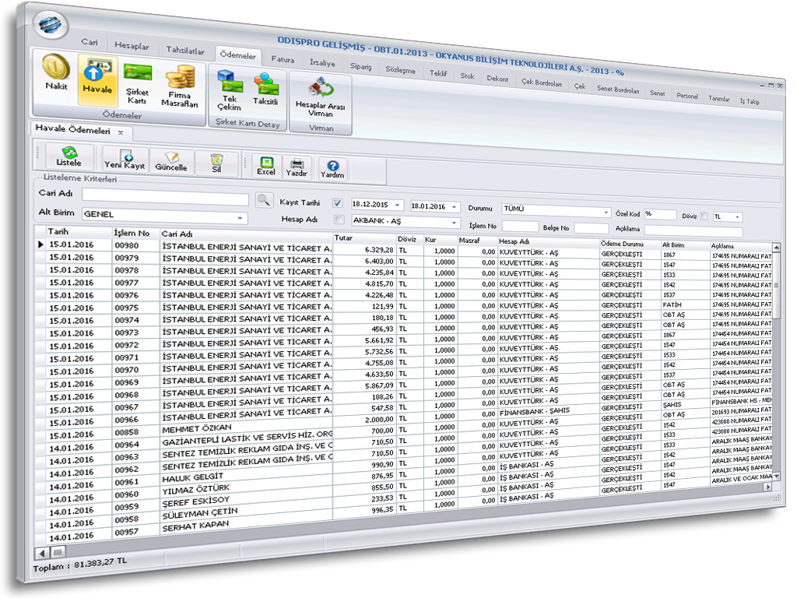Export table with Excel icon
The width and height of the screenshot is (797, 598).
click(x=266, y=166)
